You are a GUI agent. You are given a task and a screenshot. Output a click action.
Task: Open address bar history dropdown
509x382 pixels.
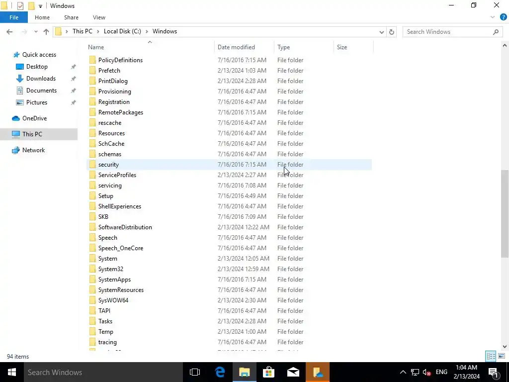pos(381,32)
